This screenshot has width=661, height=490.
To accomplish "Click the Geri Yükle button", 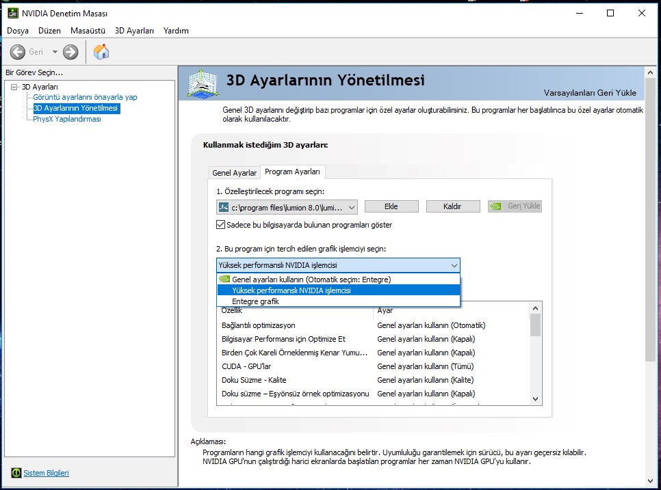I will pyautogui.click(x=515, y=206).
